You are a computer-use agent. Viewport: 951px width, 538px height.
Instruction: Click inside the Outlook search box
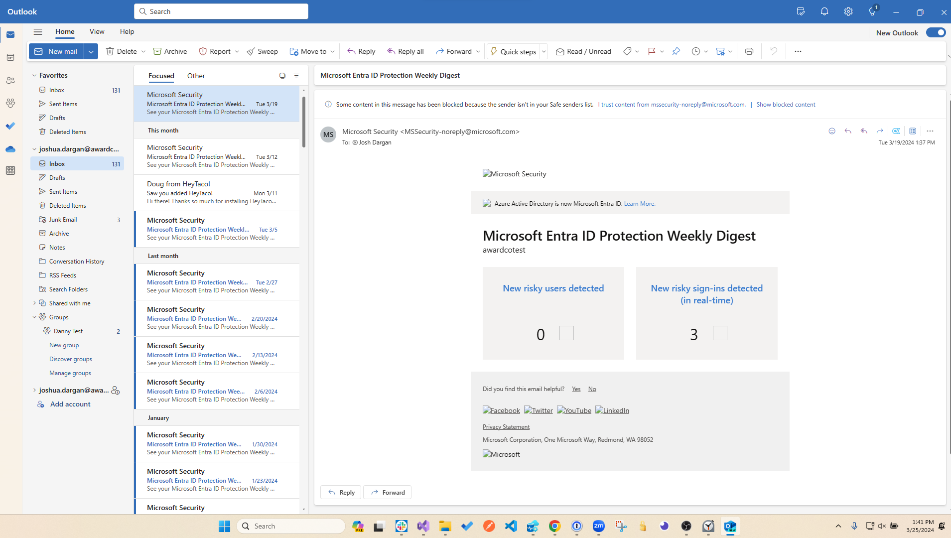221,11
